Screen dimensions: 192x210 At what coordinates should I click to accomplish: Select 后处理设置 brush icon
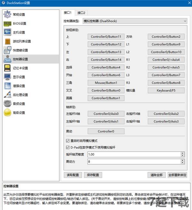[x=7, y=95]
